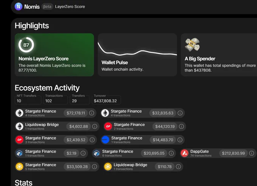Show info for DappGate $212,830.99
257x186 pixels.
tap(251, 153)
